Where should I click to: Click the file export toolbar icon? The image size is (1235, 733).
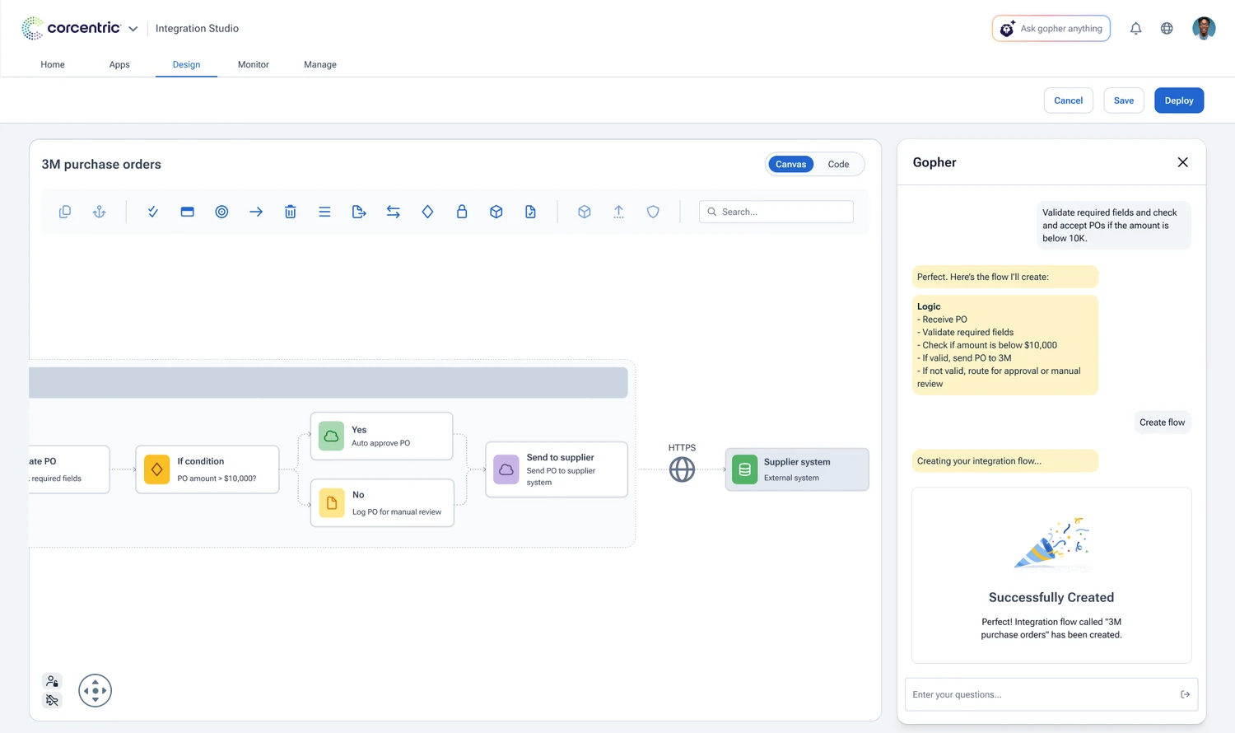(359, 212)
